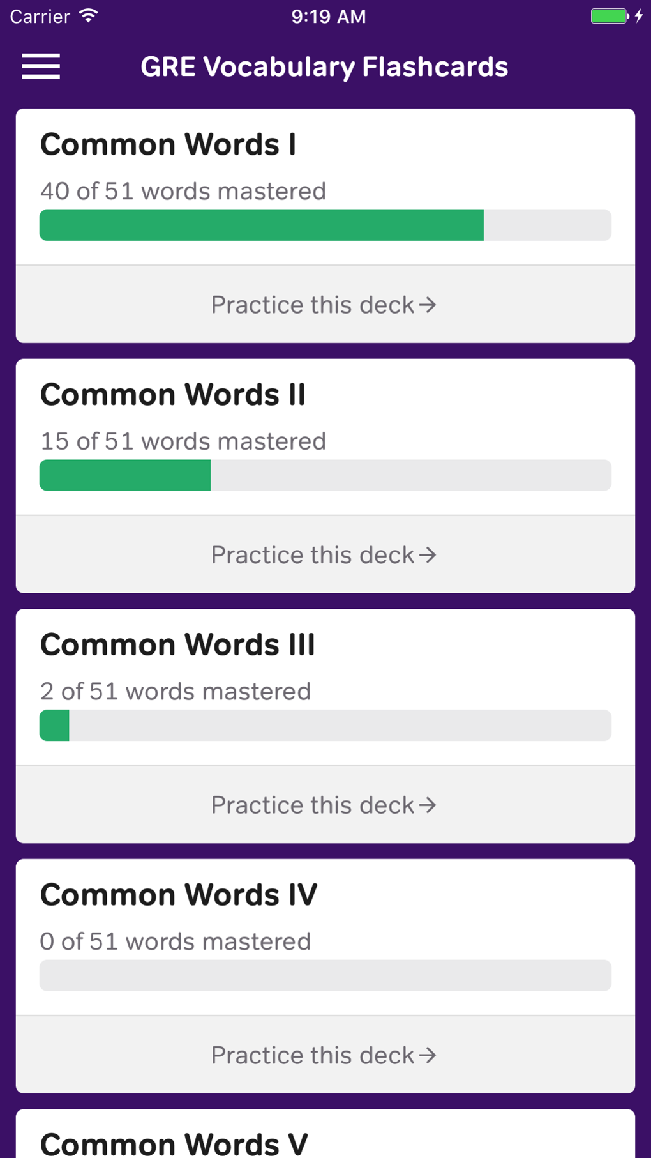Select the Common Words II deck title
Screen dimensions: 651x1158
[x=174, y=394]
